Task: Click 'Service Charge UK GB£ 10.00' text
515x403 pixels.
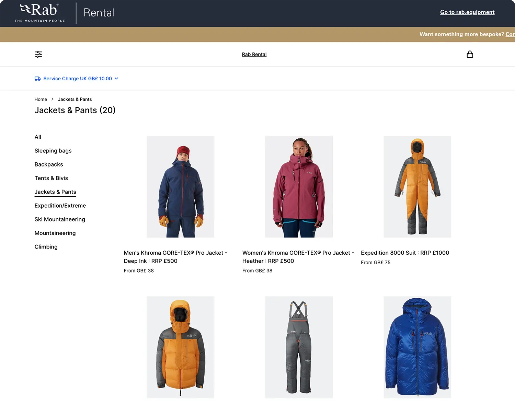Action: [78, 79]
